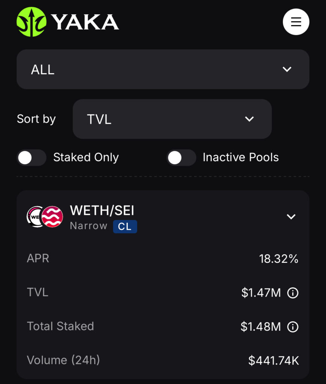Click the green YAKA trident logo
Viewport: 326px width, 384px height.
click(x=32, y=22)
